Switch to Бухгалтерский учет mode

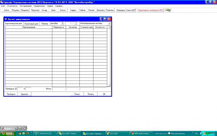pyautogui.click(x=14, y=23)
